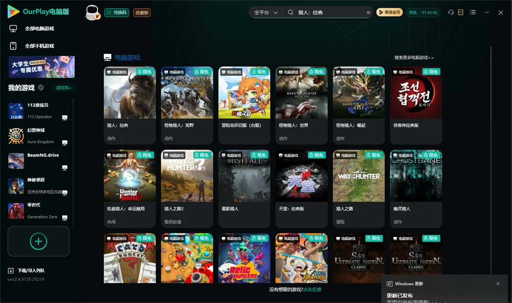Open the main menu list icon
Screen dimensions: 512x303
pos(473,12)
